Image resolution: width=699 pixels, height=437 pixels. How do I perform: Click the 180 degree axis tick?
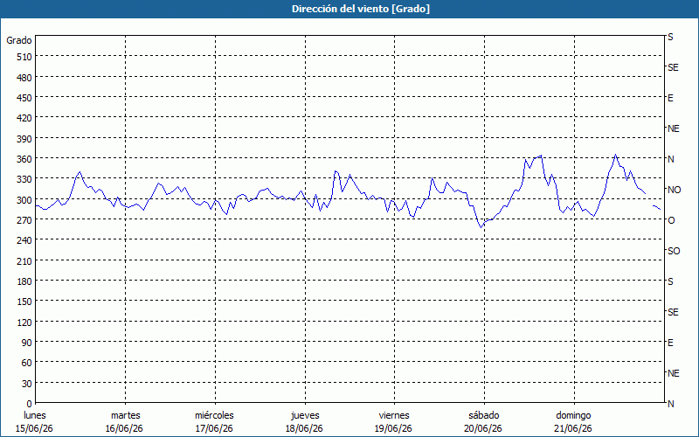pos(24,281)
